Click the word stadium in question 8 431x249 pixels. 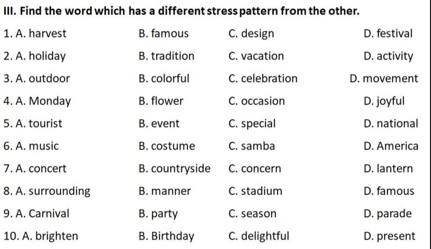[x=262, y=191]
